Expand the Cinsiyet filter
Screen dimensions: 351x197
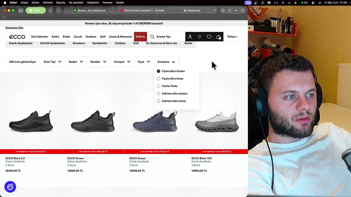(x=122, y=62)
